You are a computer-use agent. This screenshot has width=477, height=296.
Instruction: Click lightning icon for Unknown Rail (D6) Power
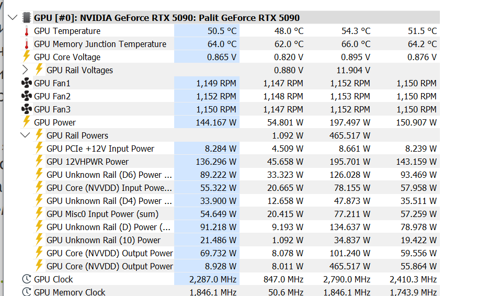coord(39,174)
